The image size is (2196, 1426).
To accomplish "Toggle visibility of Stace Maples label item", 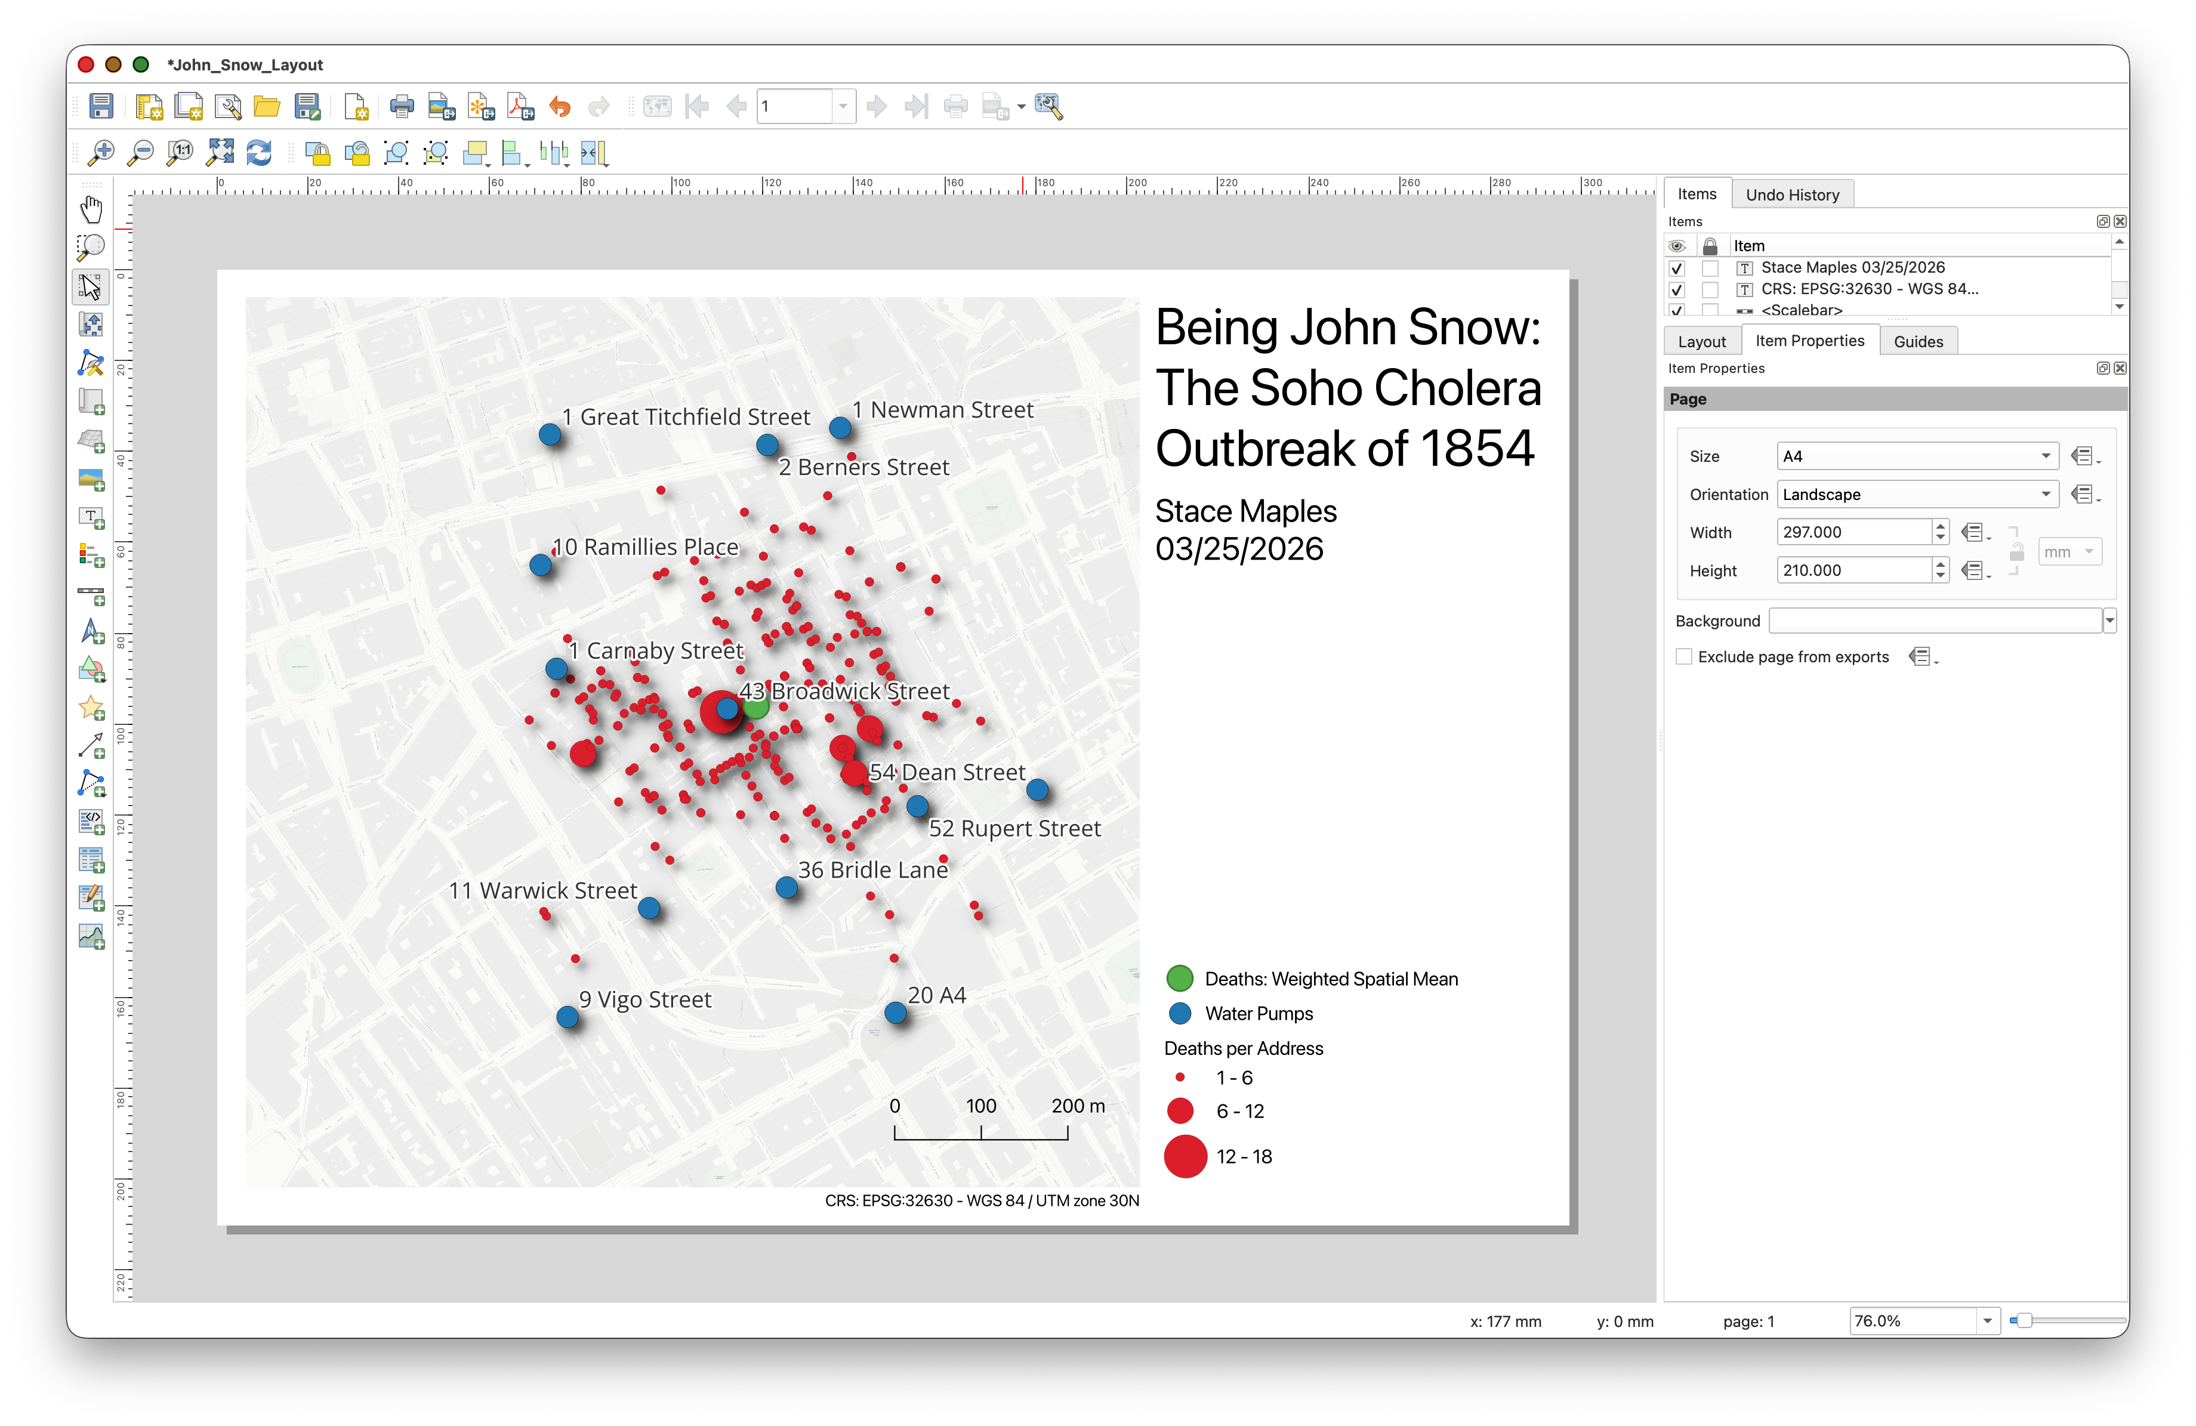I will click(1676, 268).
